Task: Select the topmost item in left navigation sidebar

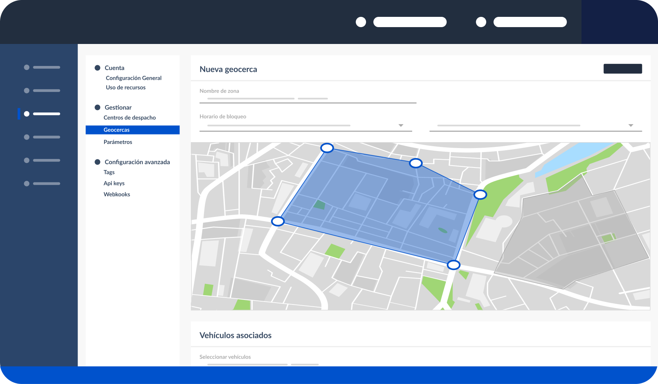Action: pos(42,67)
